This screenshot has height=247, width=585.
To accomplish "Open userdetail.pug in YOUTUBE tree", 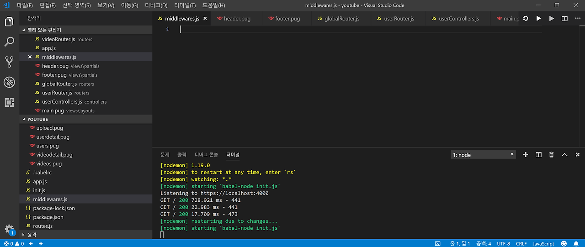I will click(85, 137).
